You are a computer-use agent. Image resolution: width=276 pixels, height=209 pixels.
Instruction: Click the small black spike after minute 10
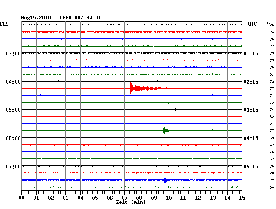[176, 110]
